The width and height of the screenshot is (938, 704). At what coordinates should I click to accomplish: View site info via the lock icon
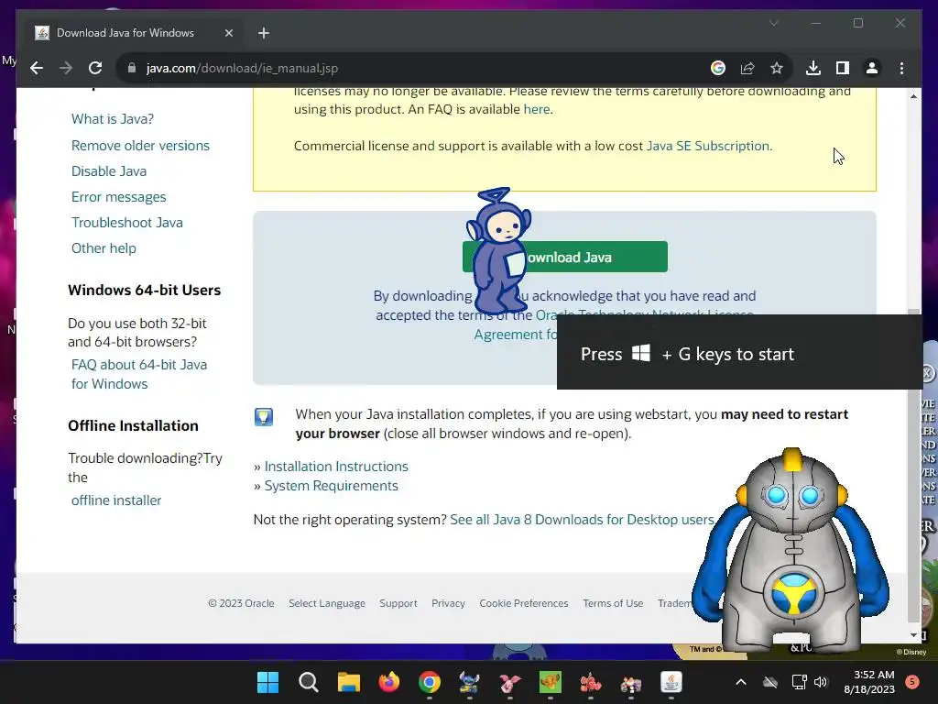pyautogui.click(x=132, y=68)
